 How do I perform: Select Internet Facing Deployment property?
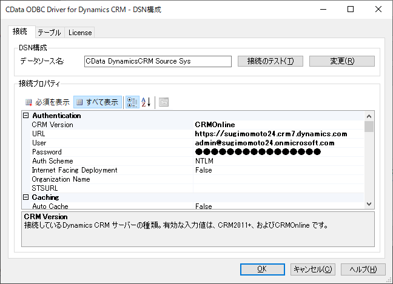(x=75, y=170)
